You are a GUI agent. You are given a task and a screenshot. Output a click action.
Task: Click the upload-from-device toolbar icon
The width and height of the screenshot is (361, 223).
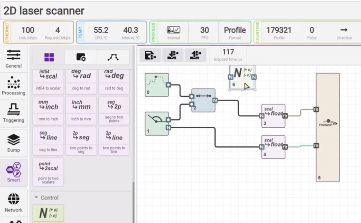195,55
